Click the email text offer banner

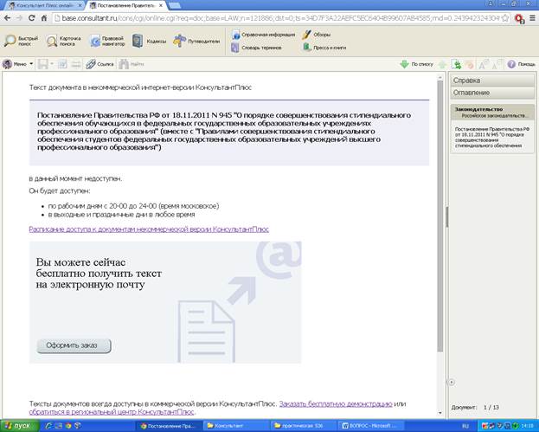[x=165, y=302]
